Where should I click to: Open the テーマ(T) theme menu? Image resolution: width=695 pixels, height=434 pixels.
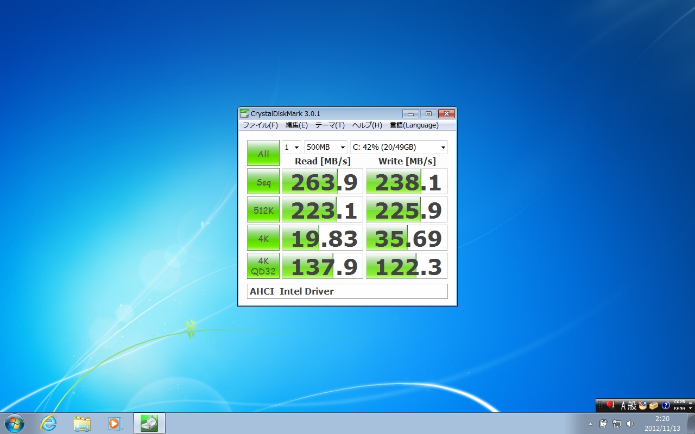(330, 125)
